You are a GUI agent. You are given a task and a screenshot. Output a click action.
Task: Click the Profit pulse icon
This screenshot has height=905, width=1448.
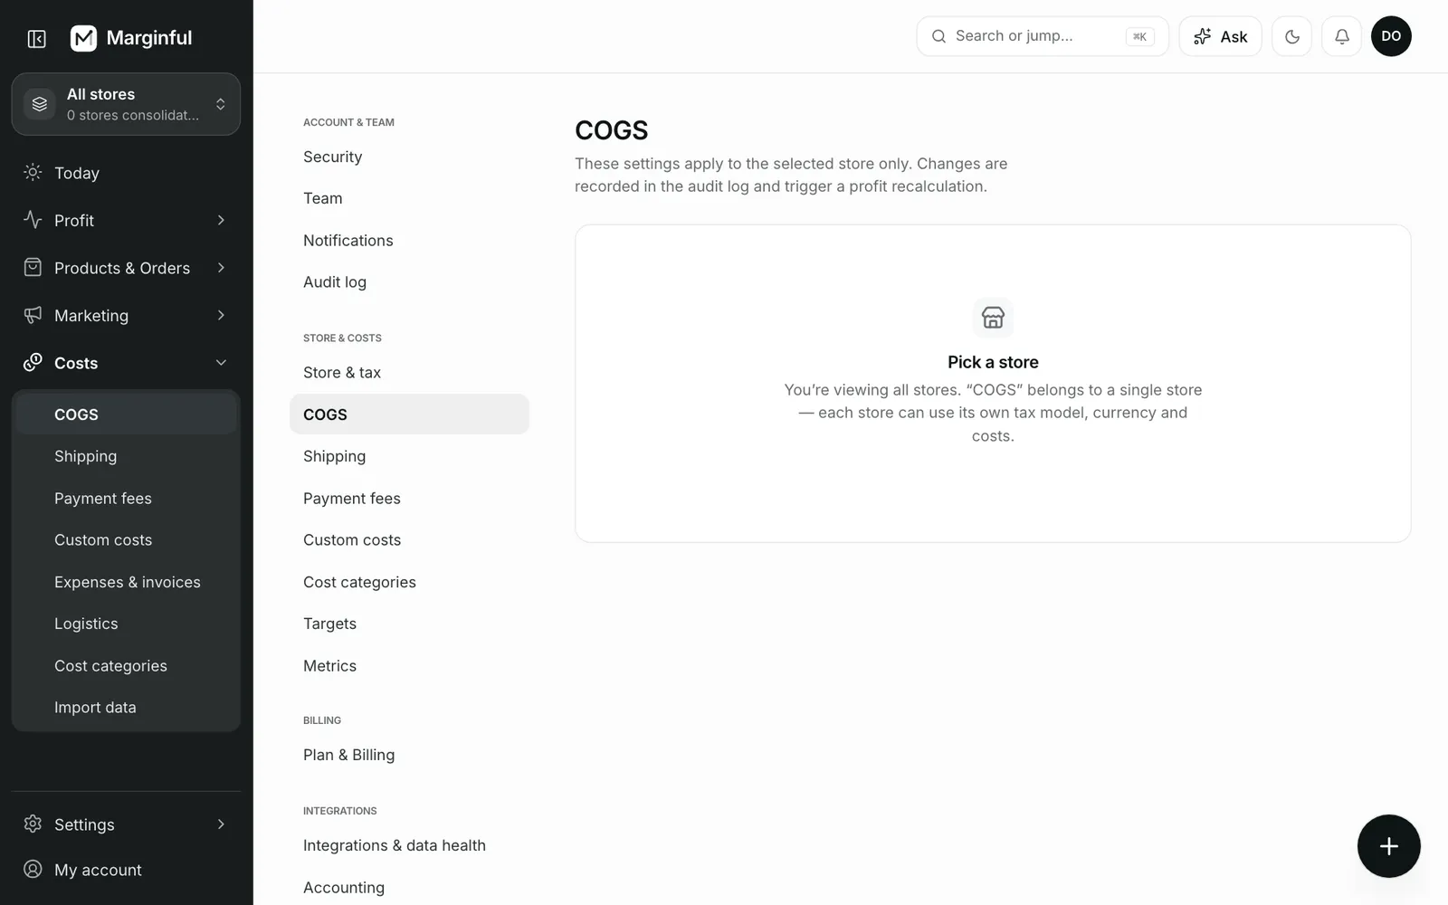point(33,220)
